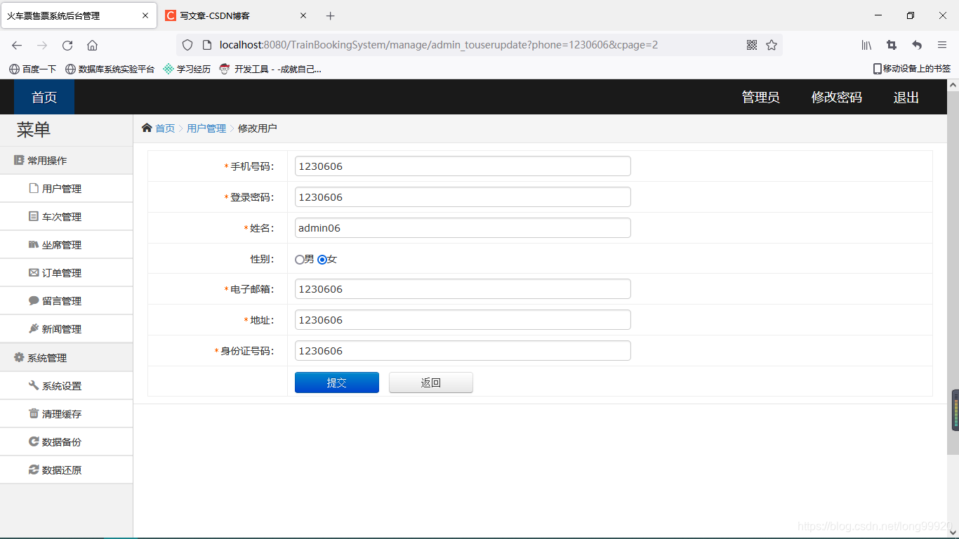Click the 手机号码 input field

pos(463,166)
